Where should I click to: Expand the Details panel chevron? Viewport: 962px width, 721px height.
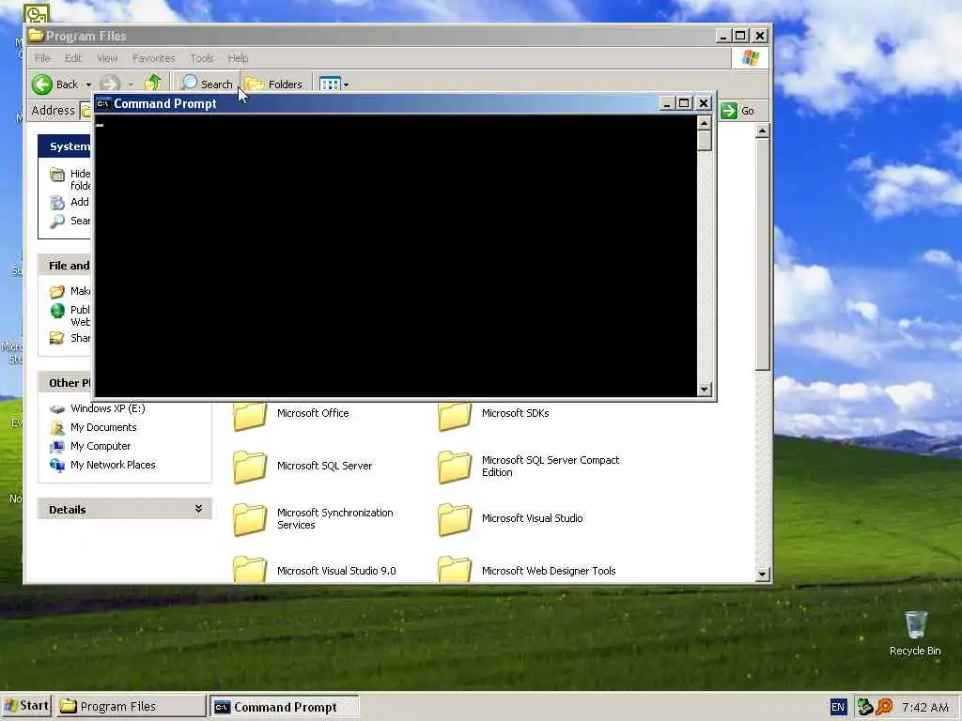tap(199, 509)
